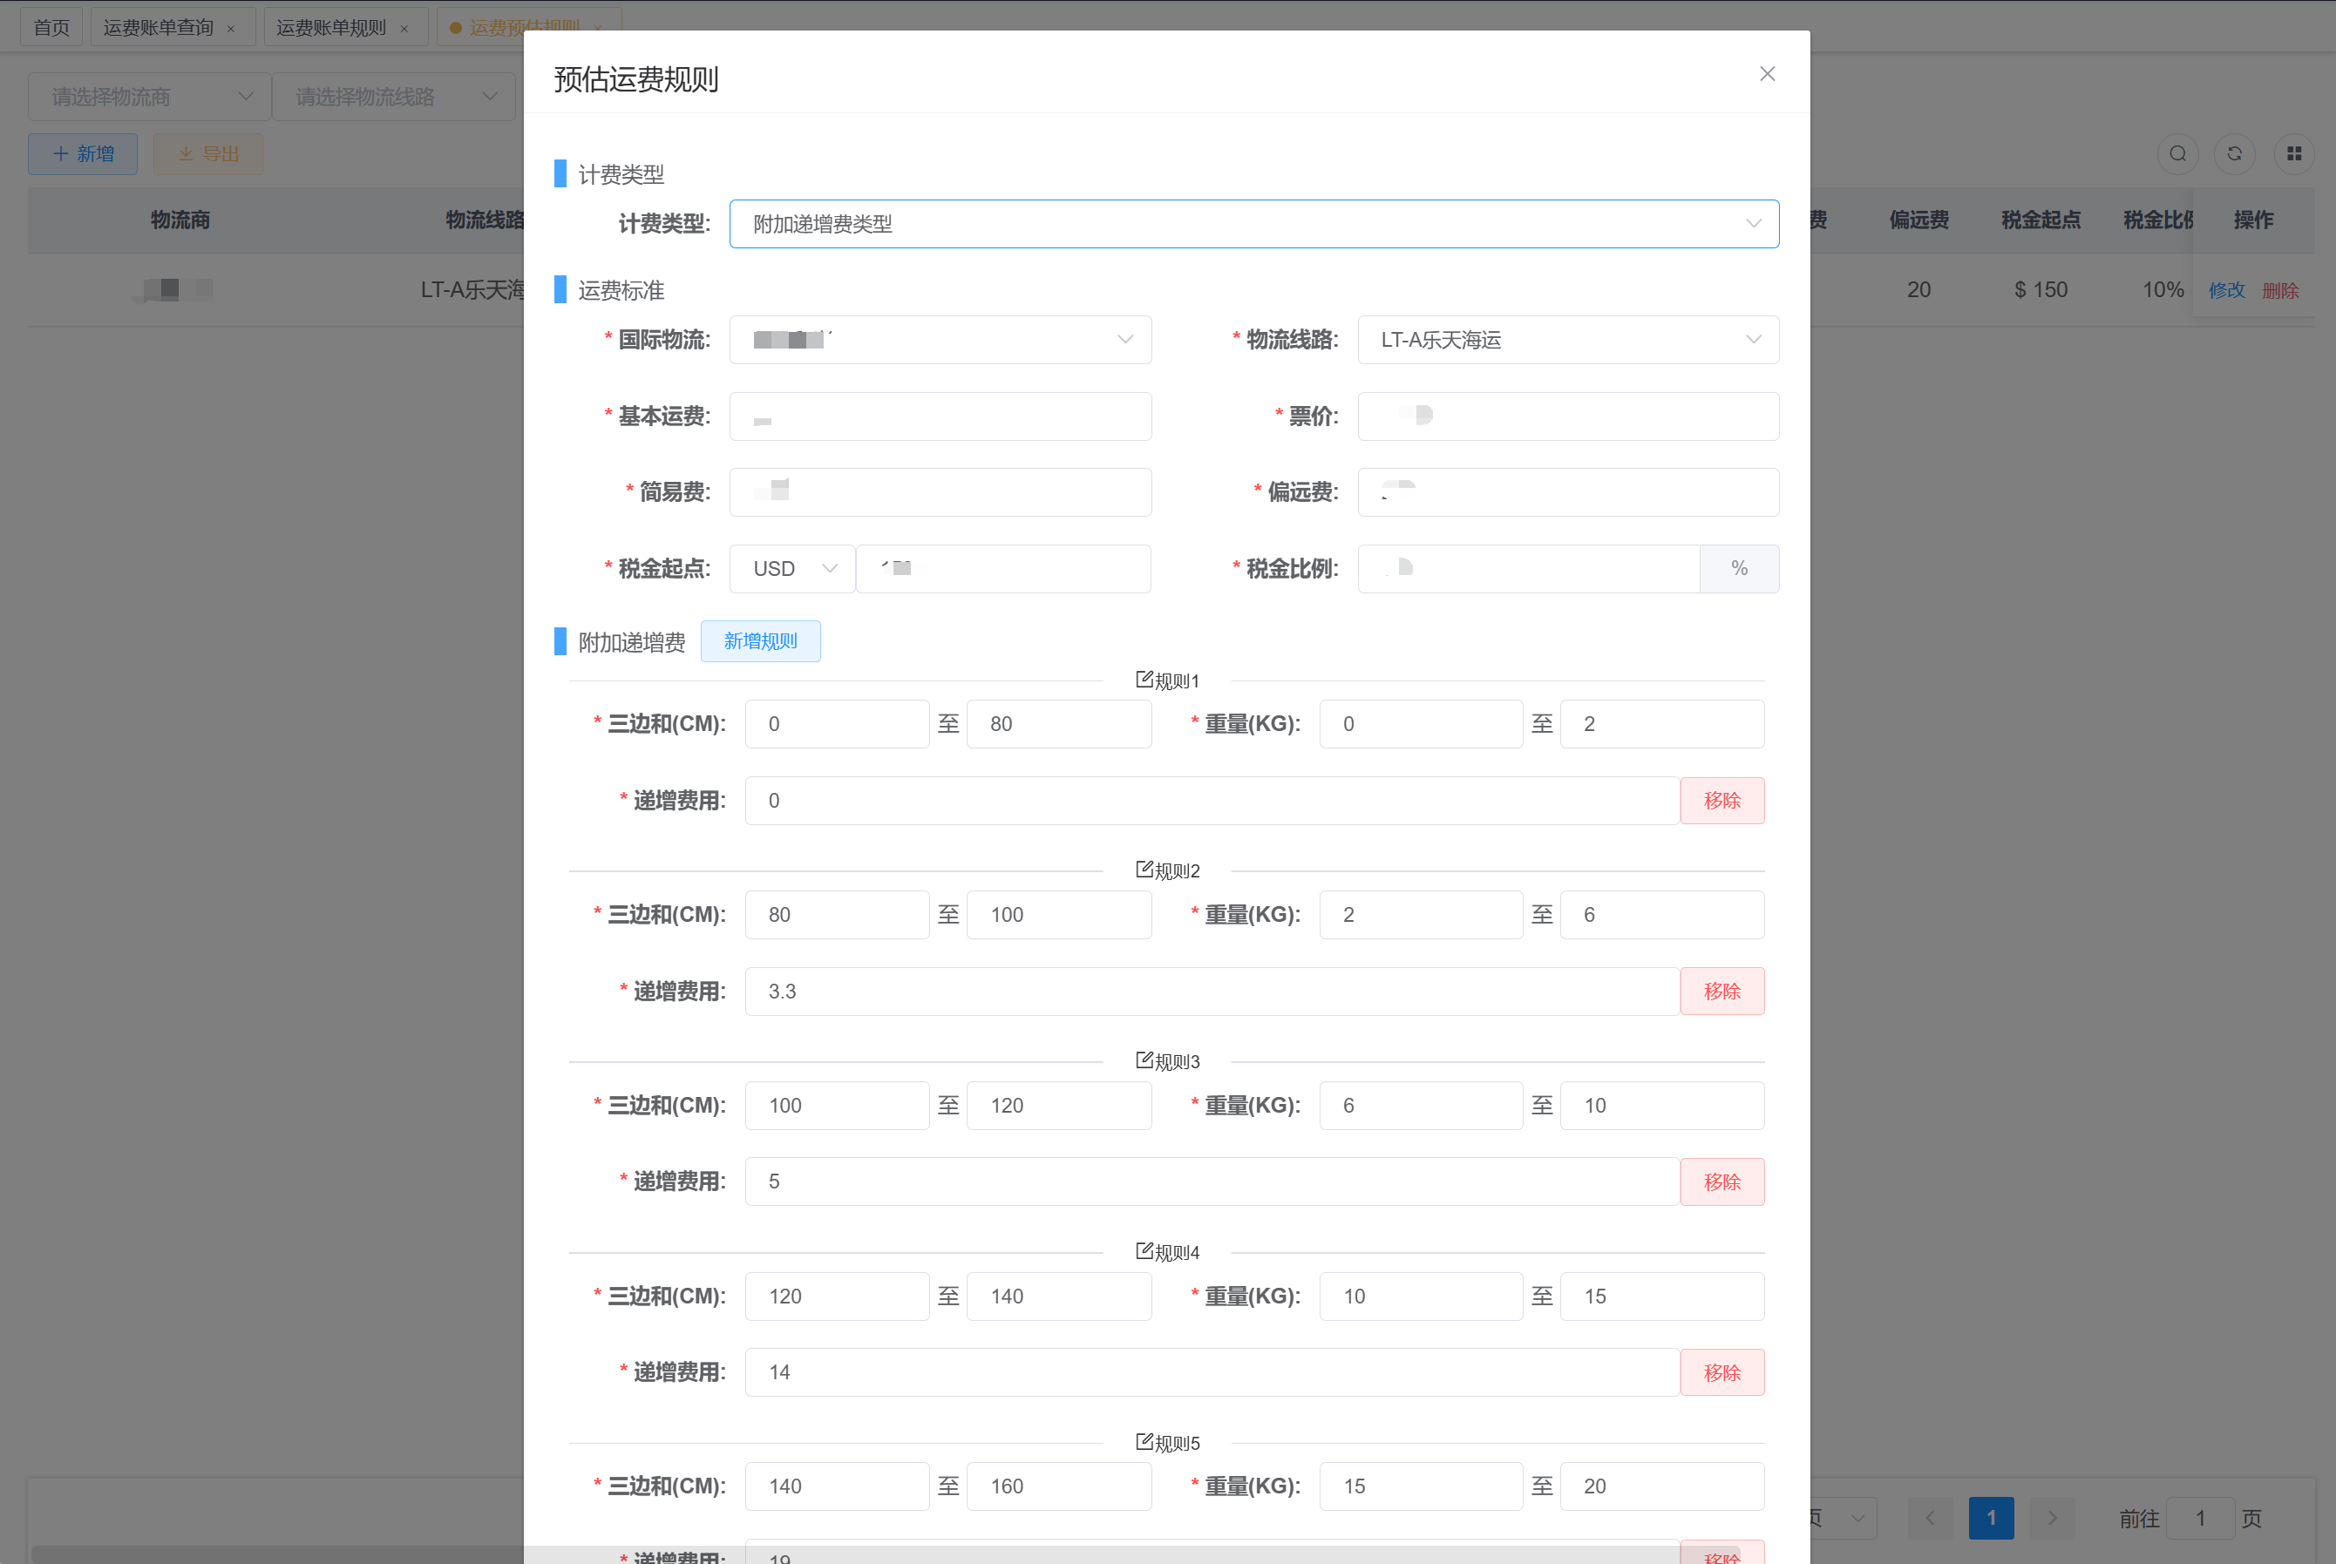Close the 运费账单查询 tab
Screen dimensions: 2336x1564
pos(232,28)
